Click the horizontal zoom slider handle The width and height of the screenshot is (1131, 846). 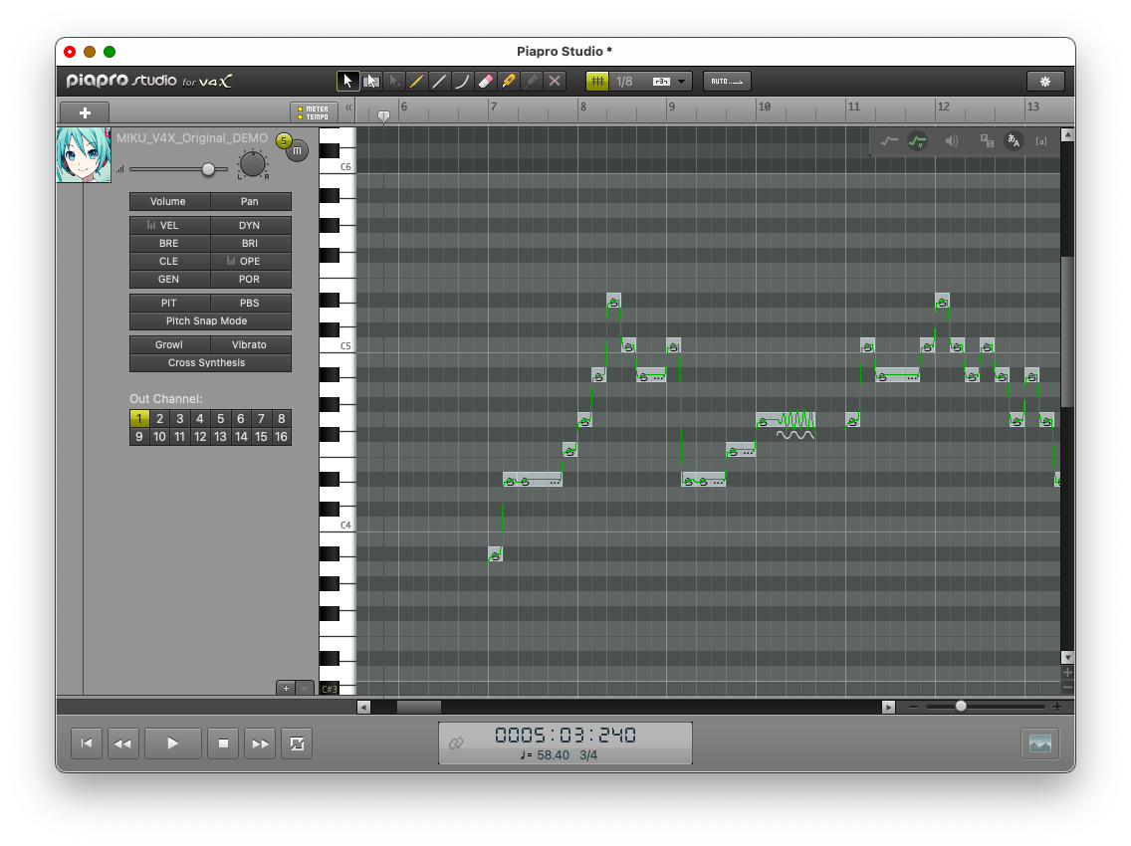pos(961,707)
